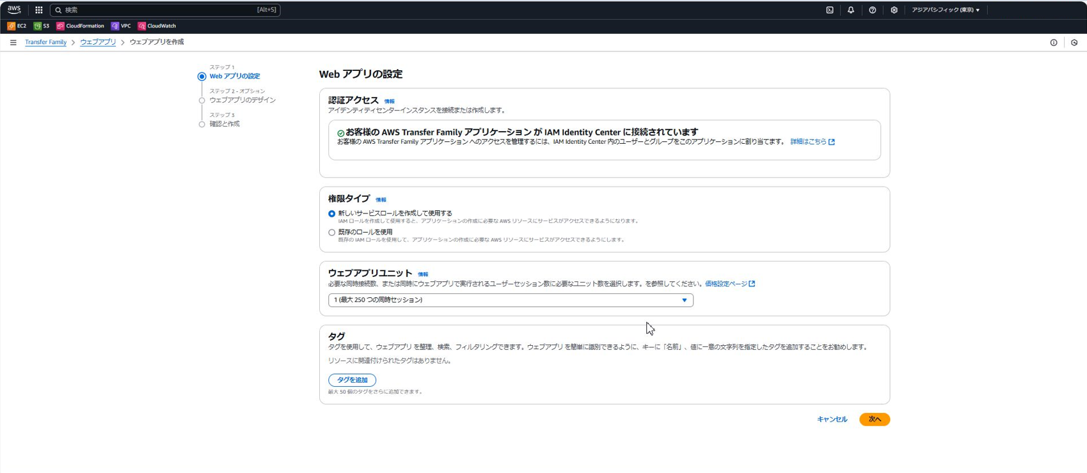Open the AWS home logo
This screenshot has height=473, width=1087.
(14, 10)
